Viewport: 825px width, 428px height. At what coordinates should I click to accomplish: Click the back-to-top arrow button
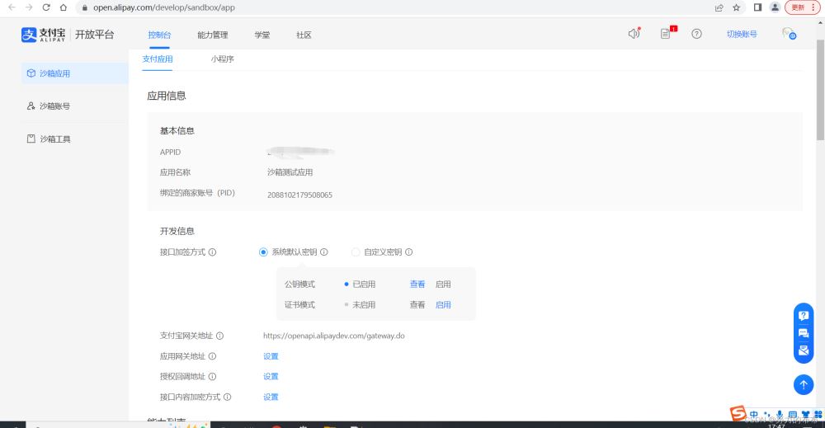point(804,384)
